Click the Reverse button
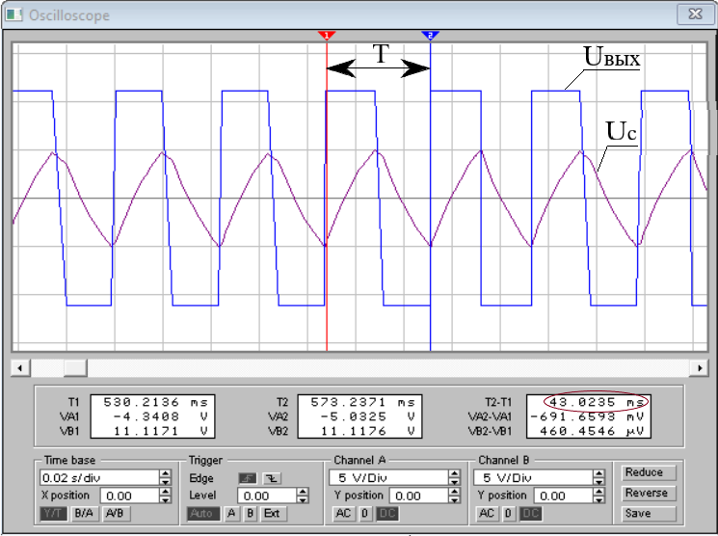718x536 pixels. pos(644,494)
